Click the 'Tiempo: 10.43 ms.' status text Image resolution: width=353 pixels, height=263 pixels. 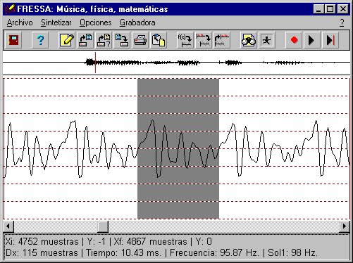click(x=123, y=253)
